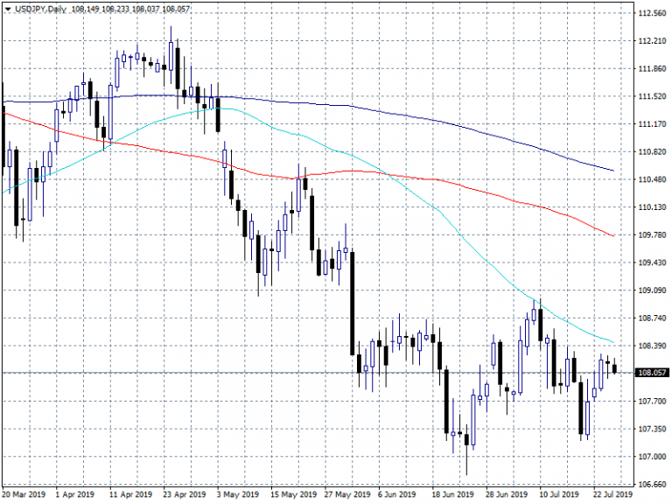
Task: Select the 20 Mar 2019 date label
Action: click(x=24, y=494)
